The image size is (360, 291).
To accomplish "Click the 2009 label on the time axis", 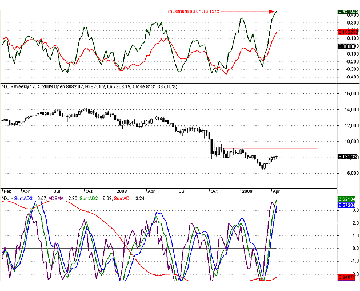I will pos(246,190).
